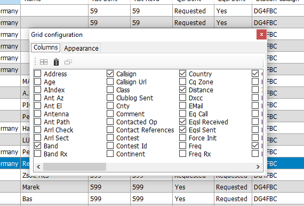Enable the AIndex checkbox
Screen dimensions: 304x206
(x=38, y=90)
